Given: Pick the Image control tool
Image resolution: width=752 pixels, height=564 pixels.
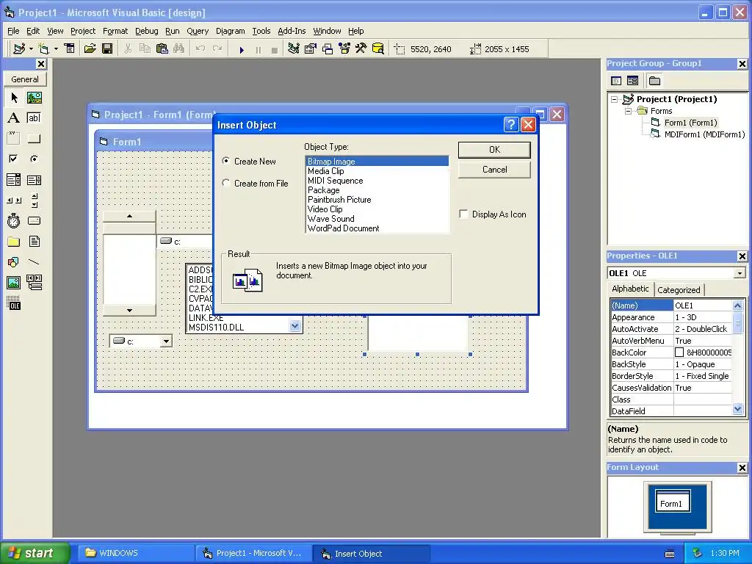Looking at the screenshot, I should point(14,283).
